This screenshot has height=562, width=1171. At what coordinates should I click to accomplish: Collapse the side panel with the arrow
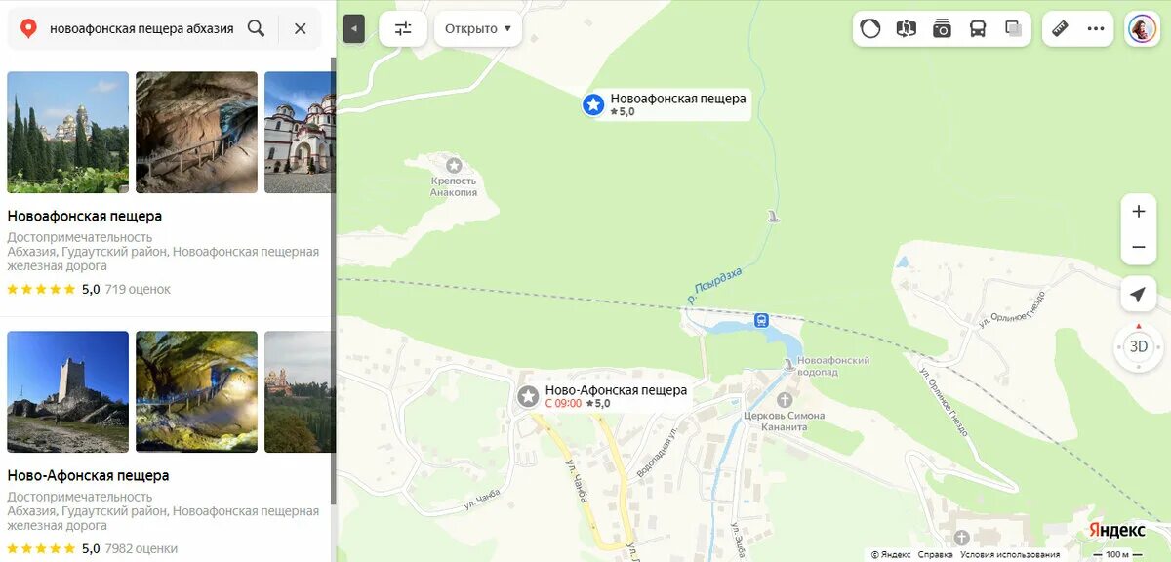tap(353, 29)
